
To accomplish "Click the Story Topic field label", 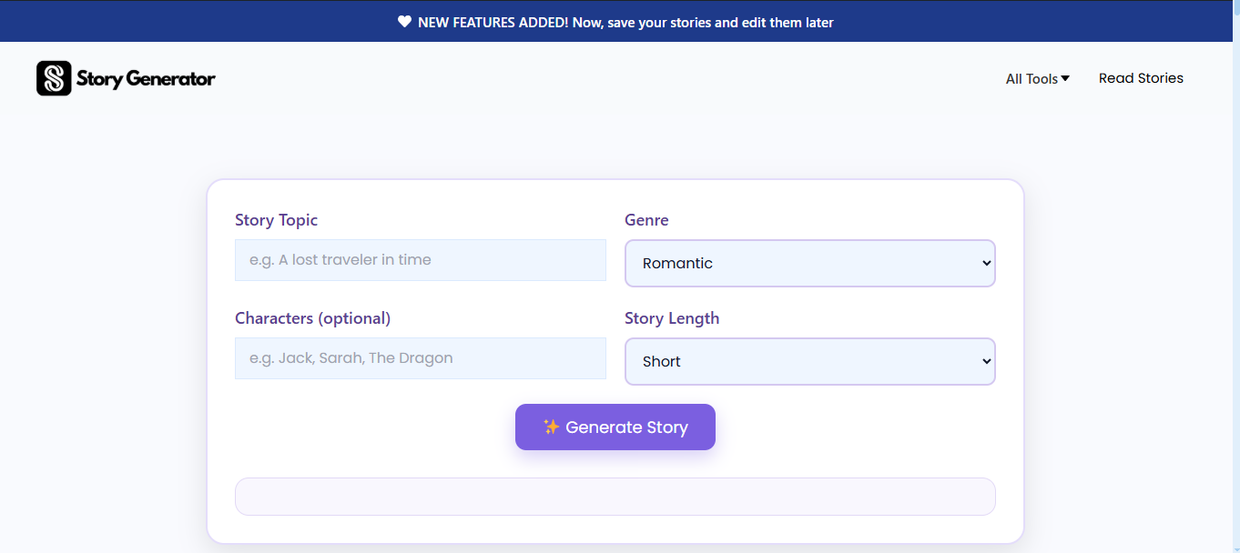I will 276,220.
